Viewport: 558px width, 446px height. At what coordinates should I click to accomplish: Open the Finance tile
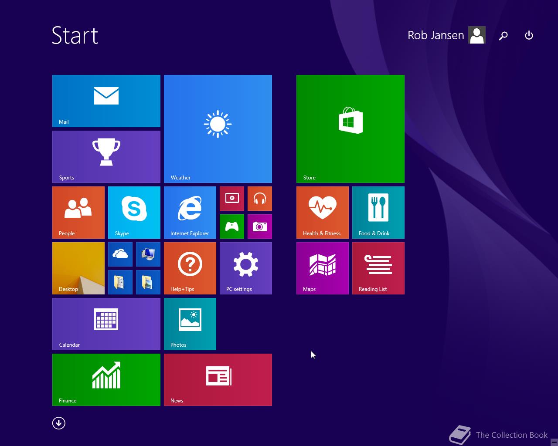click(x=106, y=380)
